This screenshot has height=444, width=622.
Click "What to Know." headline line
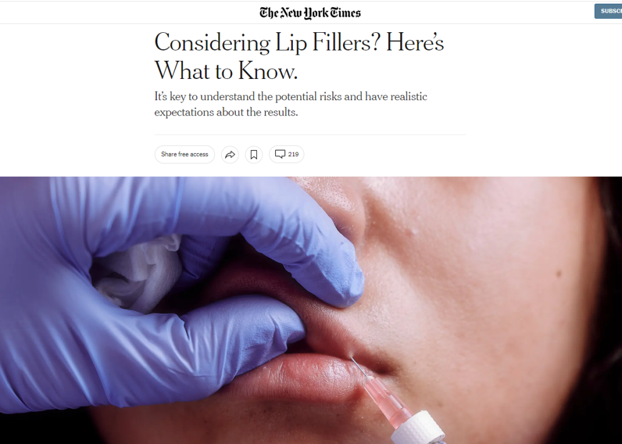pyautogui.click(x=226, y=71)
